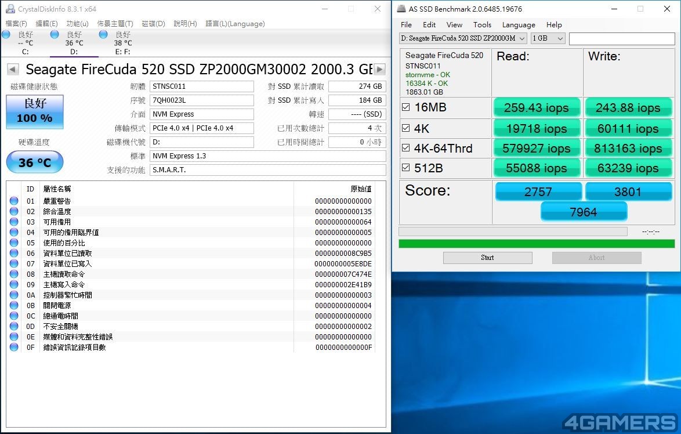
Task: Toggle the 16MB test checkbox
Action: (x=405, y=107)
